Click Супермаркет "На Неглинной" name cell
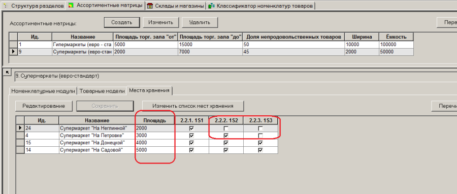This screenshot has height=194, width=457. click(97, 128)
